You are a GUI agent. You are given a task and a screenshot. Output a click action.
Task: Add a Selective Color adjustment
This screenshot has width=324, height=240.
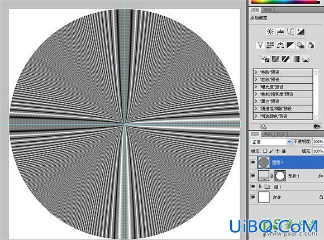306,59
